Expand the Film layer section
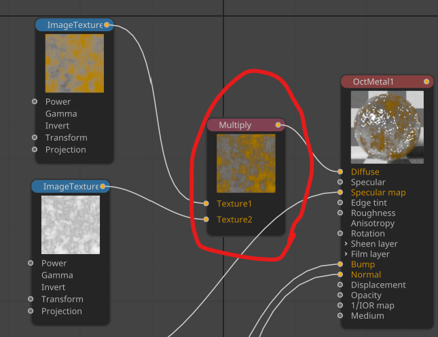Screen dimensions: 438x337 point(346,254)
